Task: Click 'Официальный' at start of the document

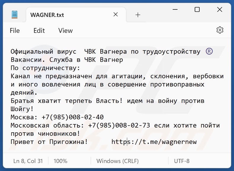Action: coord(32,51)
